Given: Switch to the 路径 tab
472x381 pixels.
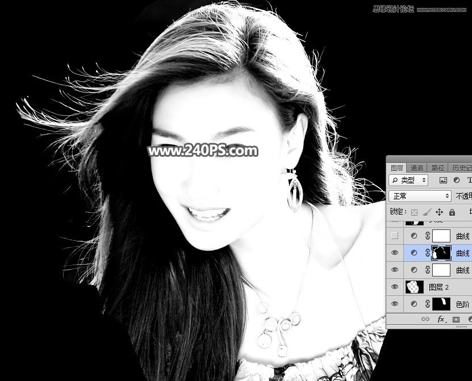Looking at the screenshot, I should tap(438, 168).
